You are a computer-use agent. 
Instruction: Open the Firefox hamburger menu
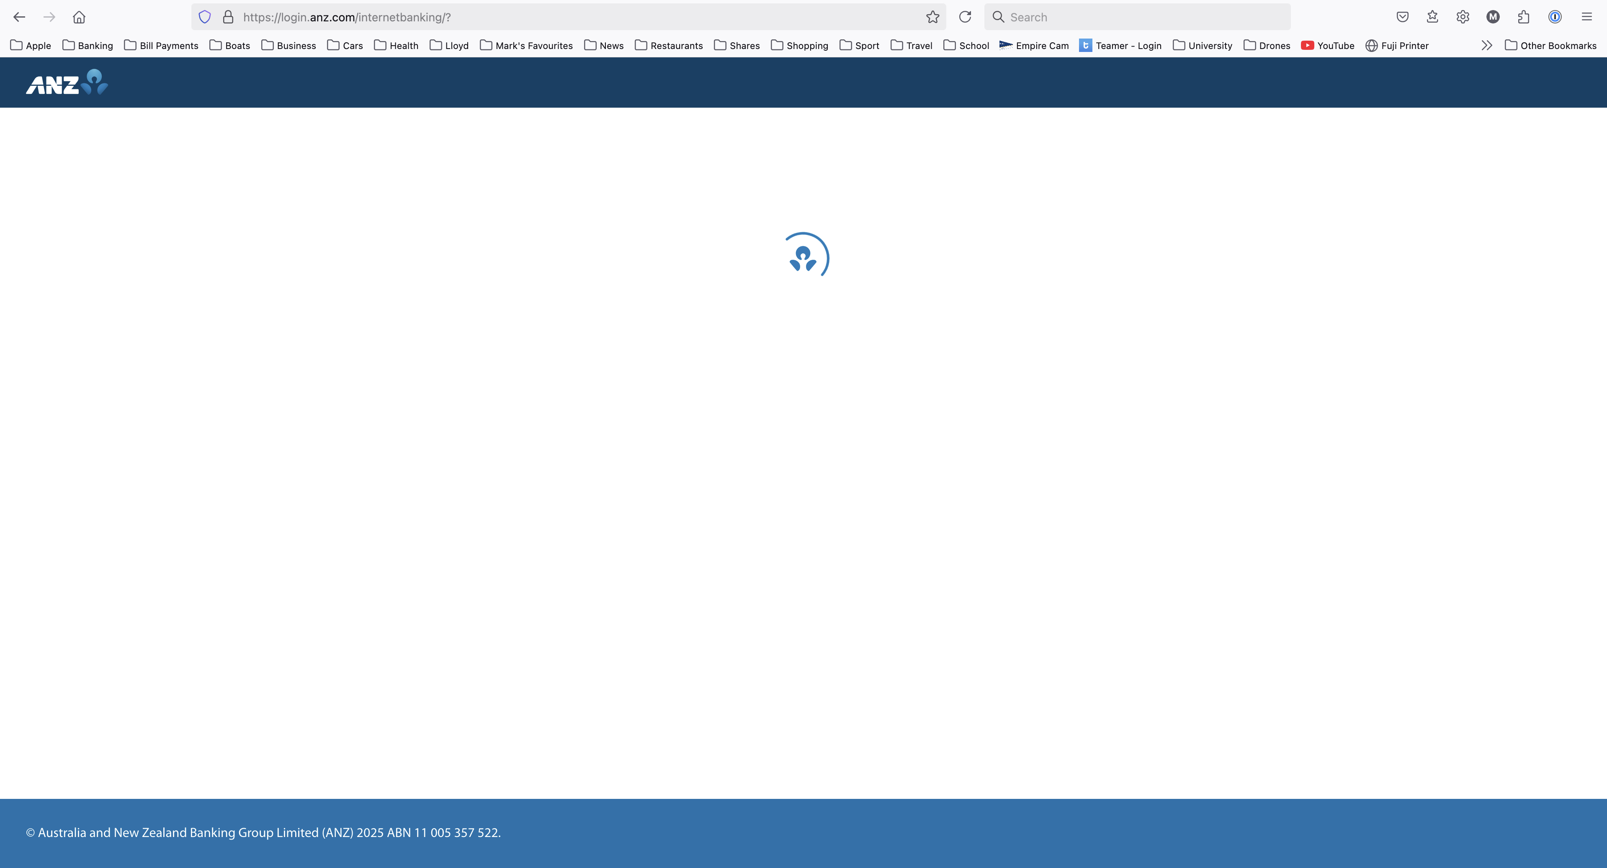pyautogui.click(x=1586, y=17)
